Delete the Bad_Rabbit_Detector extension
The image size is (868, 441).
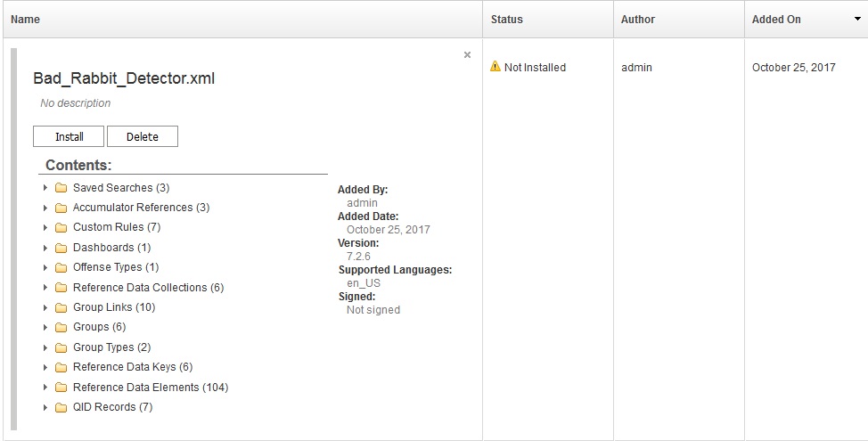[143, 136]
